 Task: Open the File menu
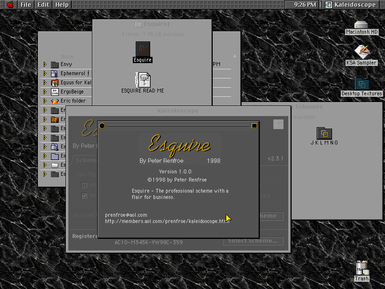coord(26,5)
